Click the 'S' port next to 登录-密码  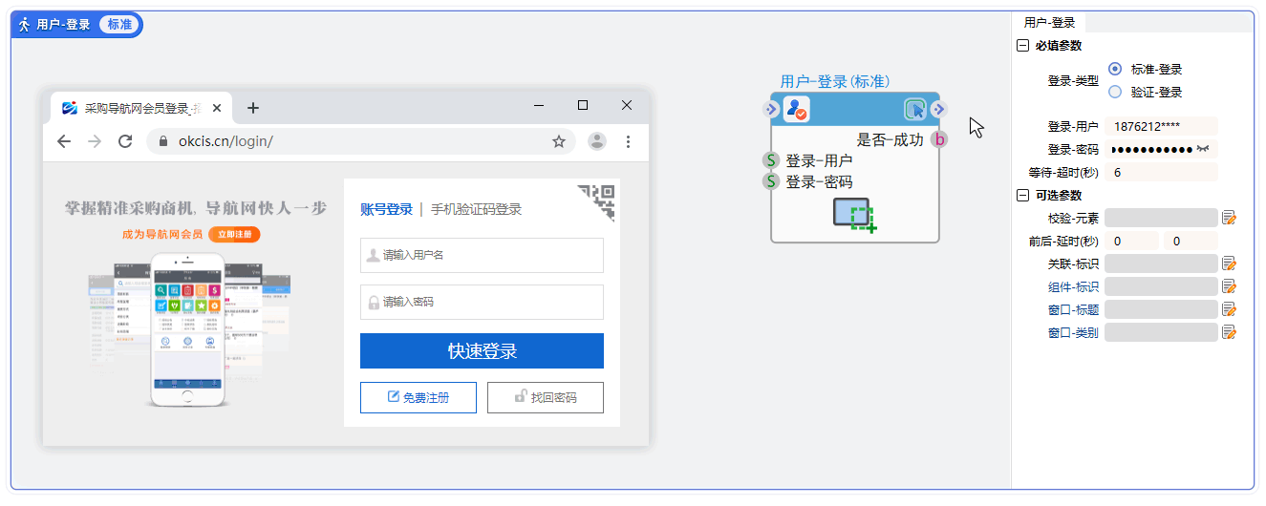tap(771, 181)
